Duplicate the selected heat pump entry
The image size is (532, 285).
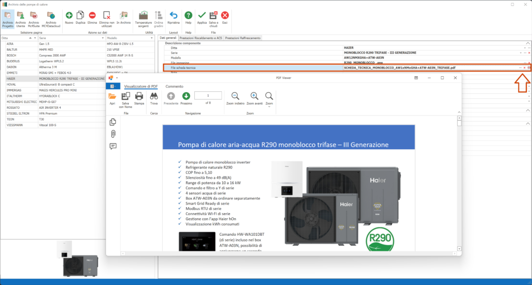pyautogui.click(x=81, y=16)
